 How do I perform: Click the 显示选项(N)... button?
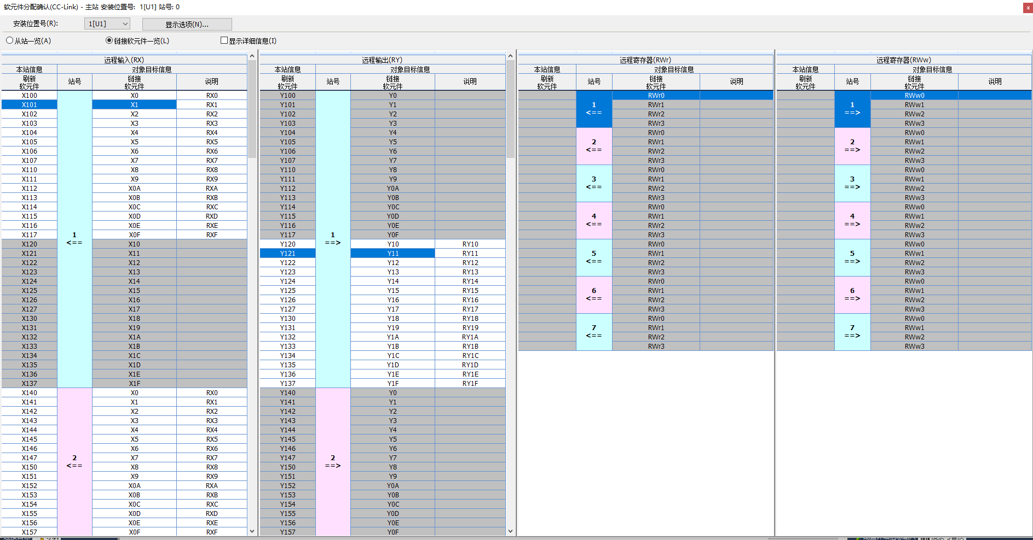pos(187,24)
